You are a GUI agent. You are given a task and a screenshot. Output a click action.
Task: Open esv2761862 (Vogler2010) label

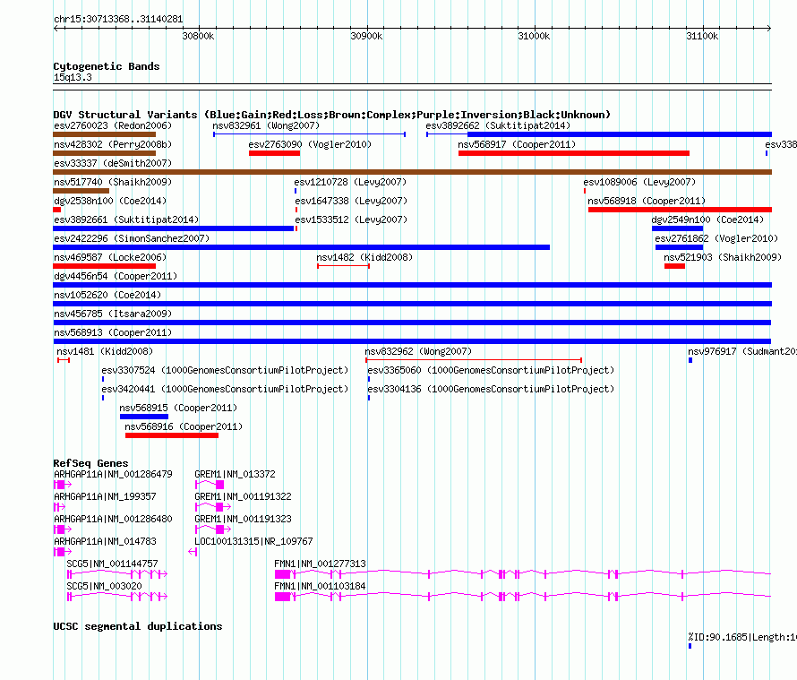point(716,238)
